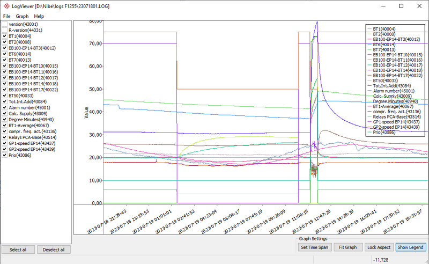
Task: Toggle the Show Legend button
Action: (x=410, y=247)
